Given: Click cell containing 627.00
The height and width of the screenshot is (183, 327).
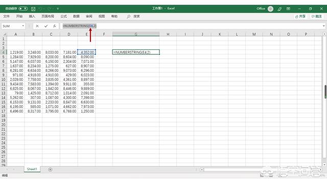Looking at the screenshot, I should click(69, 66).
